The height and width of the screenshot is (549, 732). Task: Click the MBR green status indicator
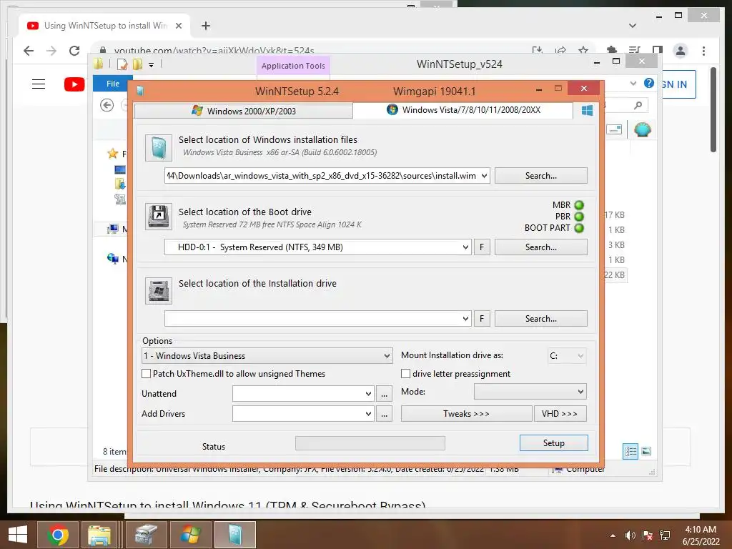(x=579, y=205)
